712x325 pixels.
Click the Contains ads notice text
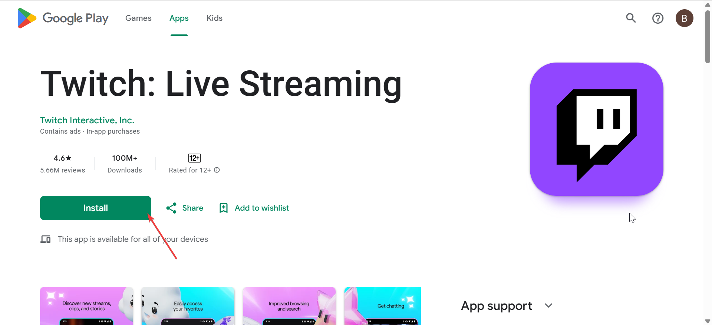[x=60, y=131]
